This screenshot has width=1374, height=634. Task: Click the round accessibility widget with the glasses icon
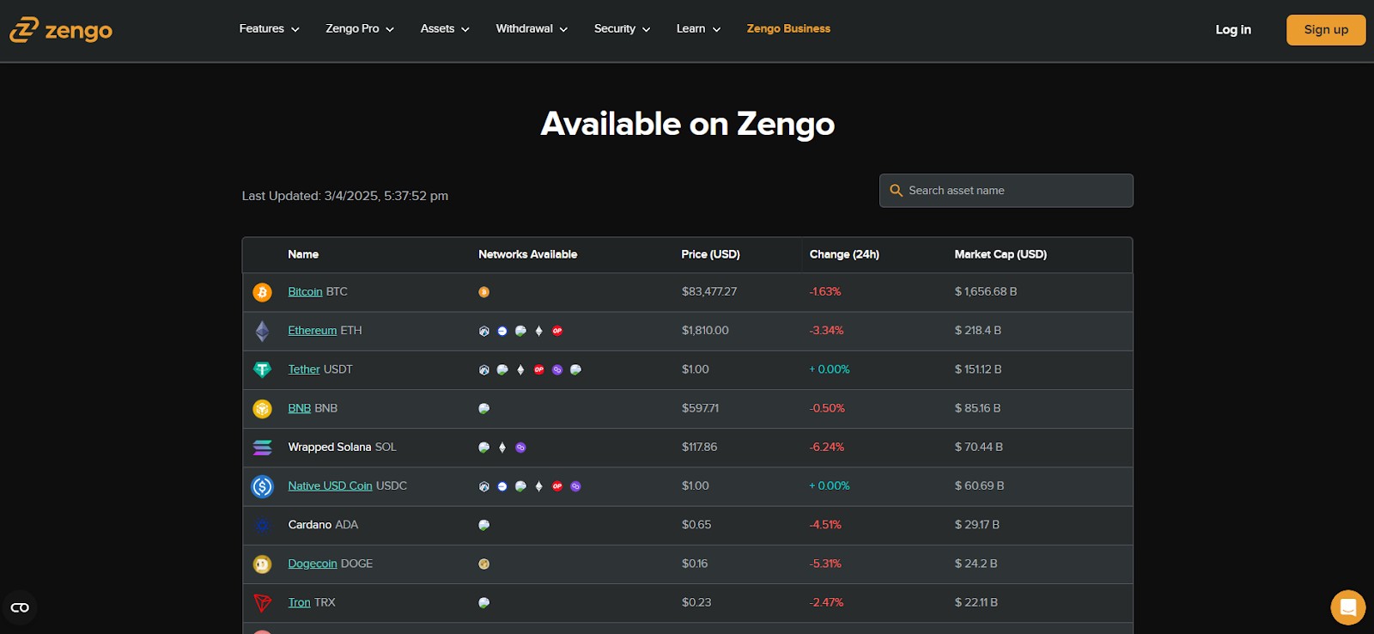(20, 607)
